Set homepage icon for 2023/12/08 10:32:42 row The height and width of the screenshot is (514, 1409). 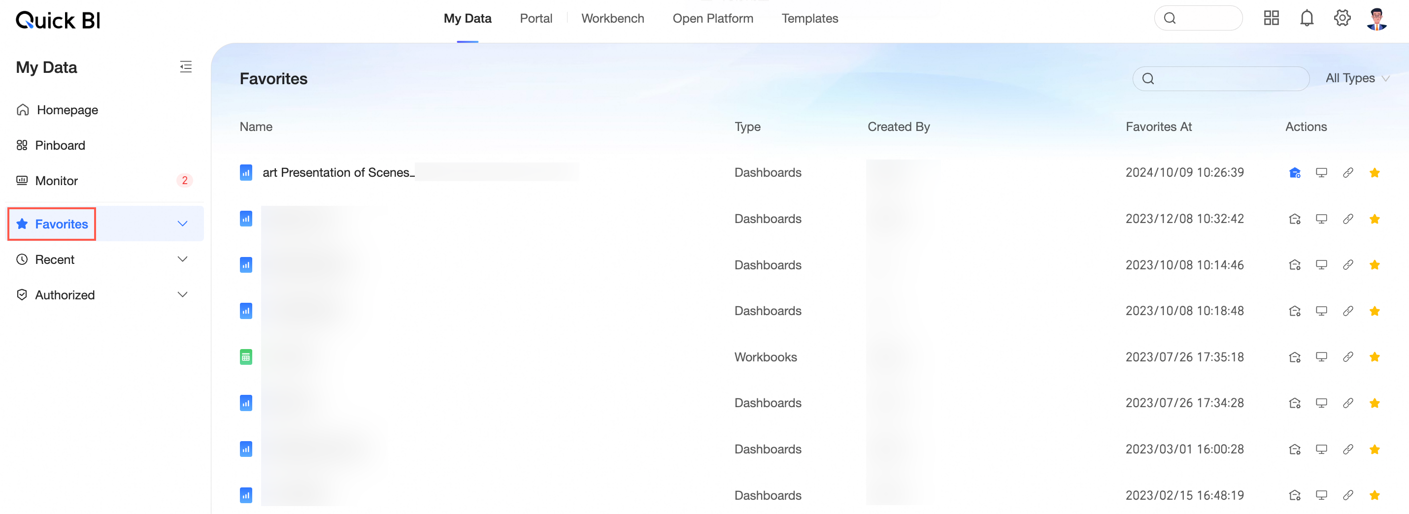point(1295,219)
